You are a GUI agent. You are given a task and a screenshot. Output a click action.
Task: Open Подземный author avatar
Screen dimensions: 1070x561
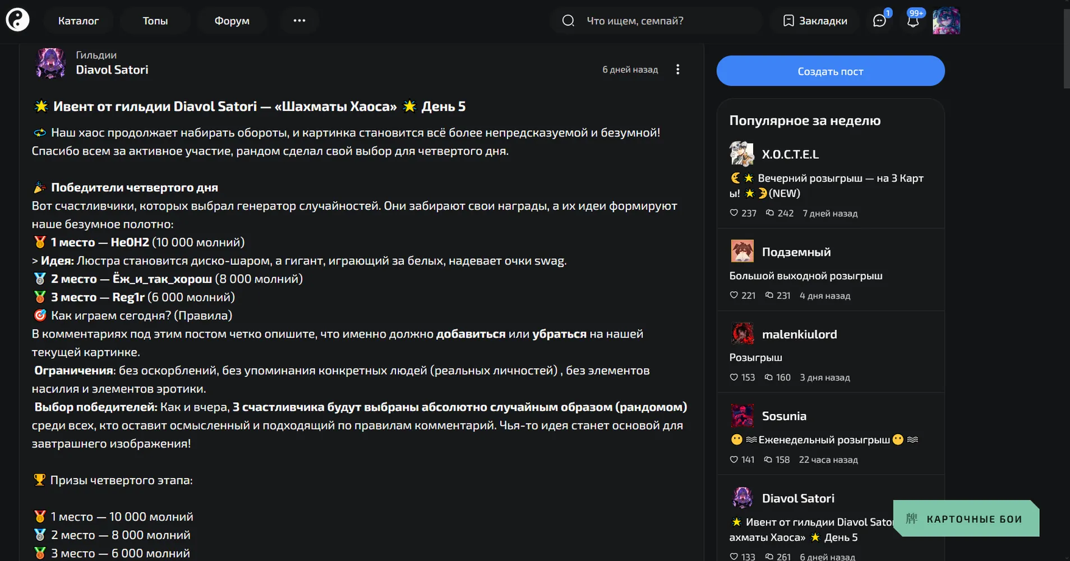(x=742, y=251)
